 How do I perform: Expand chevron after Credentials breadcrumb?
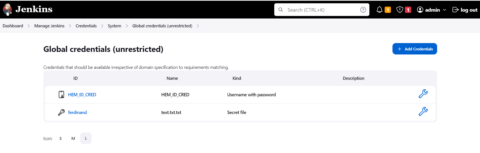pos(102,26)
